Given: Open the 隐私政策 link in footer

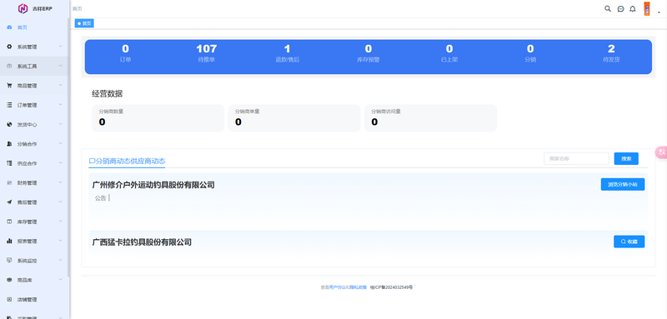Looking at the screenshot, I should pyautogui.click(x=359, y=287).
